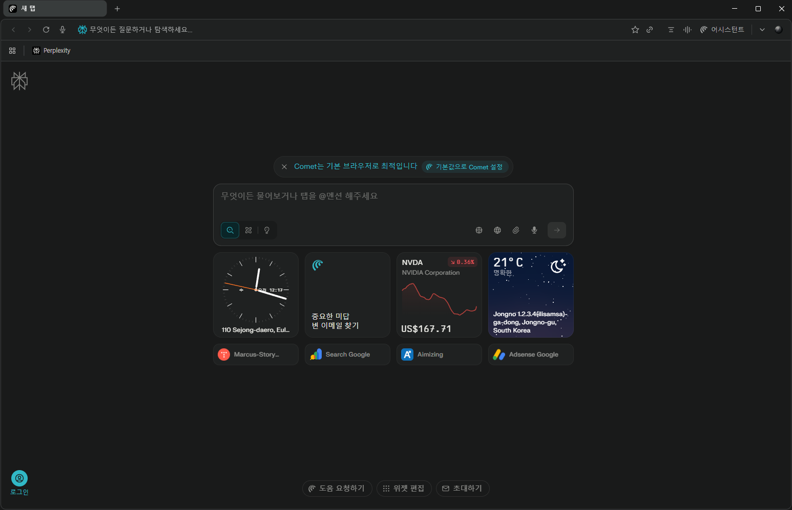The image size is (792, 510).
Task: Bookmark this page with the star icon
Action: coord(635,30)
